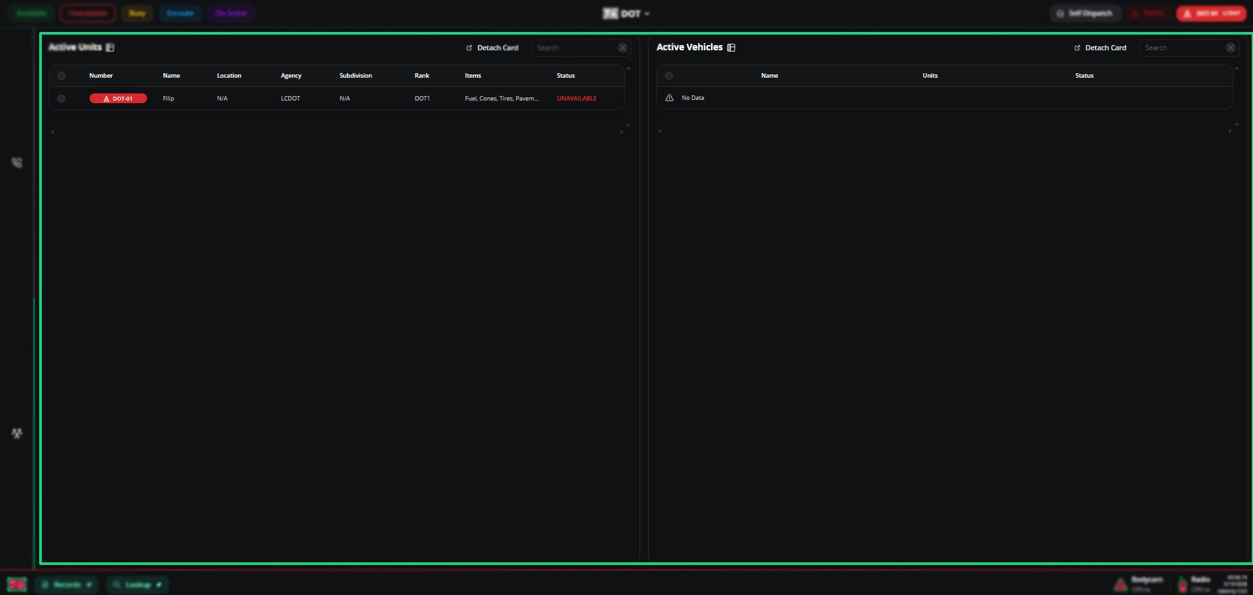Click the name Filip in unit row
The image size is (1253, 595).
(x=169, y=99)
